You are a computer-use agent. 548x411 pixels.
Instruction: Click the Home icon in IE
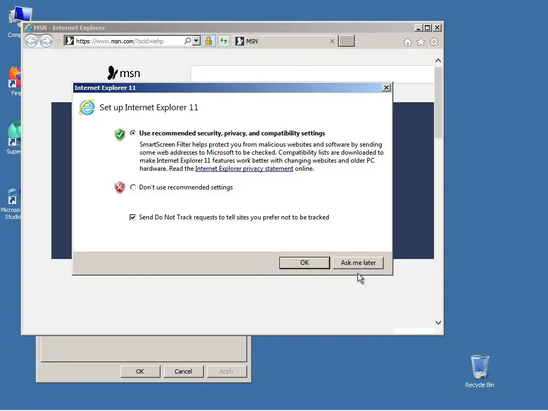pyautogui.click(x=407, y=42)
